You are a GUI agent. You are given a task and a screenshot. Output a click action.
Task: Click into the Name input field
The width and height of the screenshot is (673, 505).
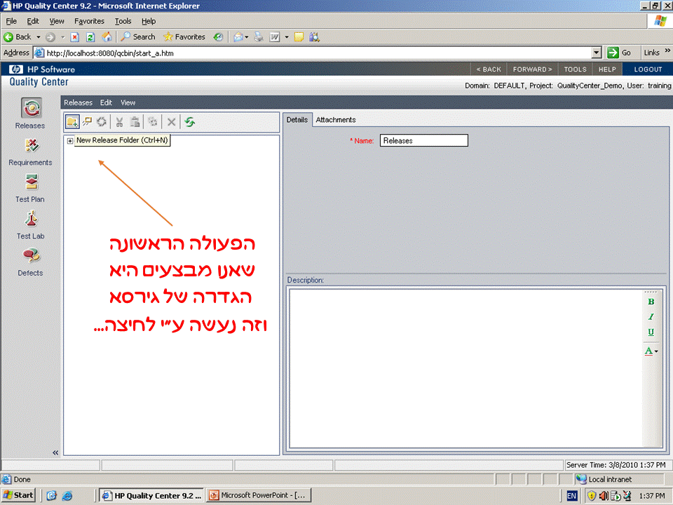click(424, 140)
